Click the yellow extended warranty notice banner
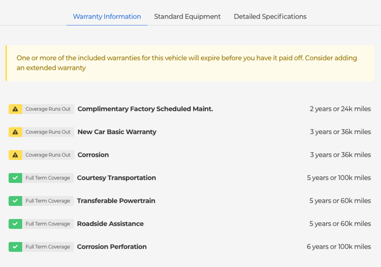Image resolution: width=381 pixels, height=267 pixels. (x=190, y=63)
